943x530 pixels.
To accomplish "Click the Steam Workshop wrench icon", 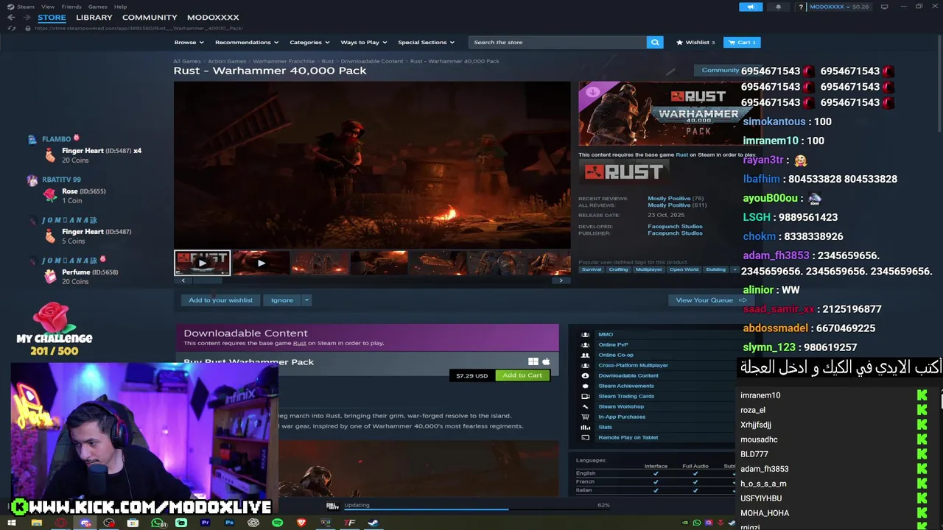I will point(586,406).
